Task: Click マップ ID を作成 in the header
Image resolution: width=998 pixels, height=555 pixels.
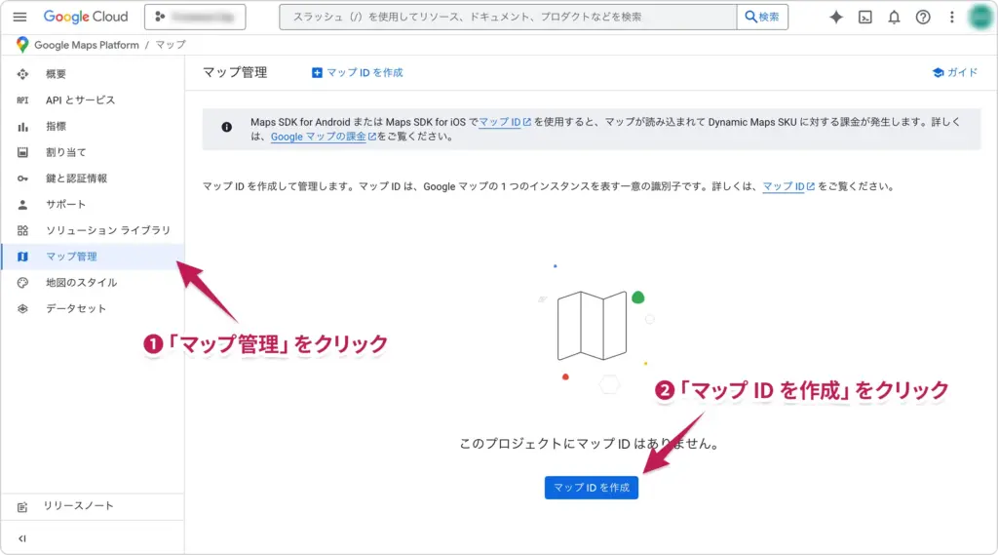Action: (357, 72)
